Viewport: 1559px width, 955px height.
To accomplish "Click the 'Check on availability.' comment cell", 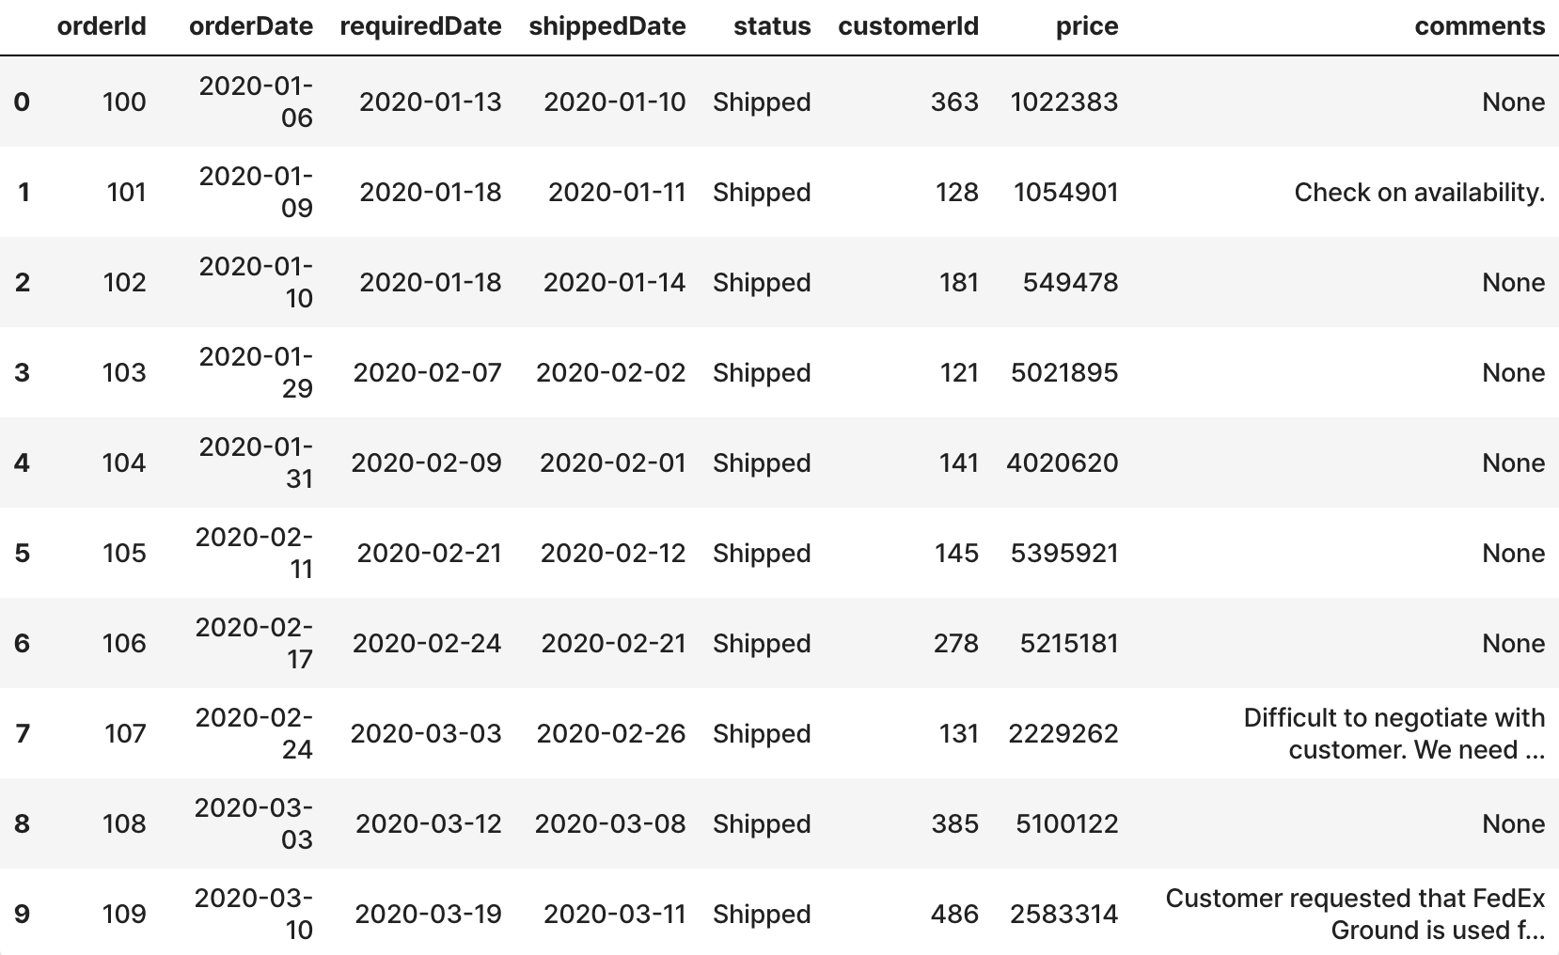I will [x=1420, y=192].
